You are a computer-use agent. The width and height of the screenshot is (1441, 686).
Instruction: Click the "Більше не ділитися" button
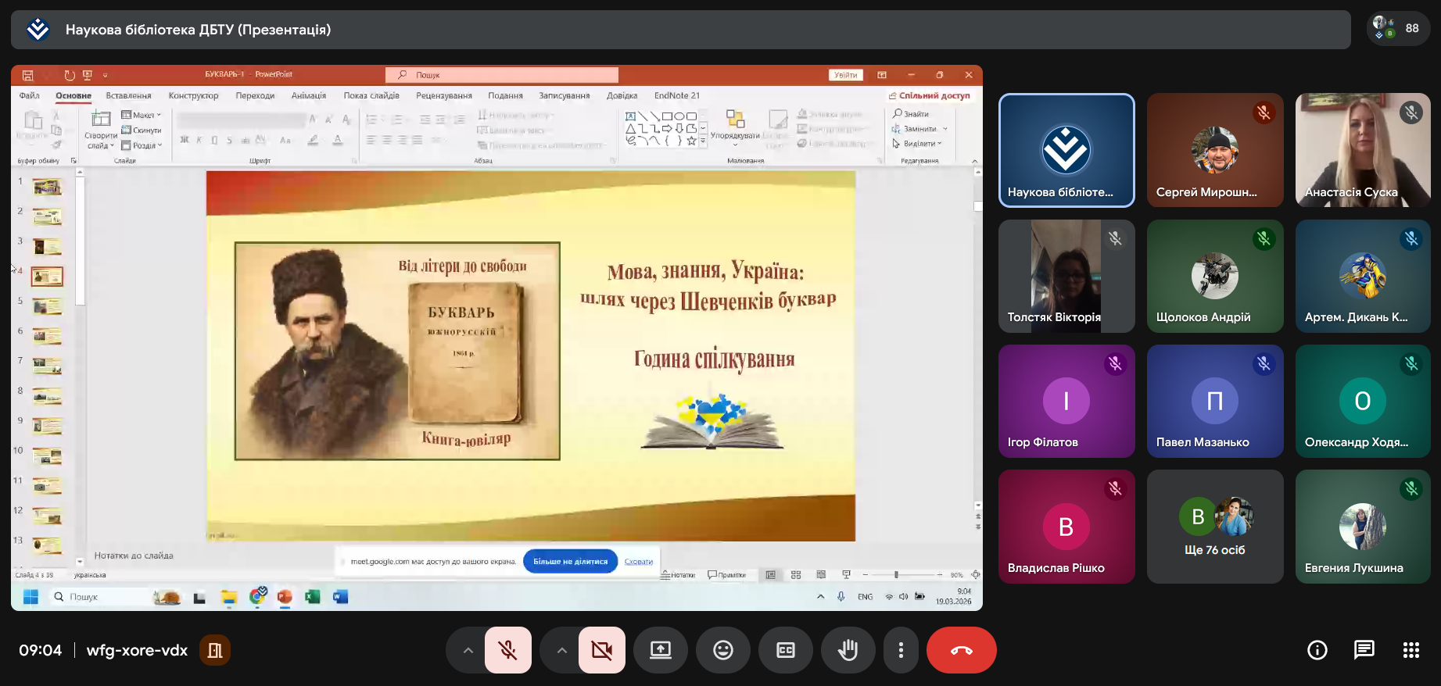570,561
